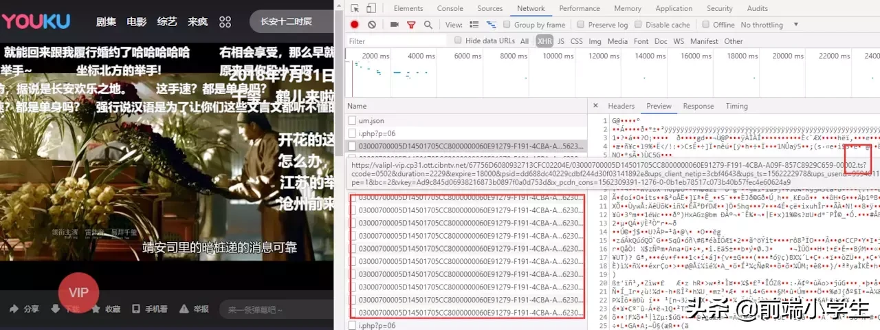
Task: Select the request ending in 5623
Action: point(465,146)
